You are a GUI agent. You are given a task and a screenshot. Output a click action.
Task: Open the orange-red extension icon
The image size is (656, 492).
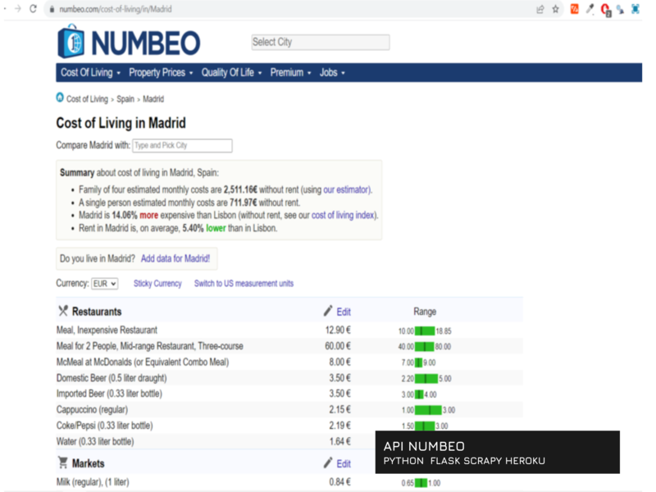[575, 9]
